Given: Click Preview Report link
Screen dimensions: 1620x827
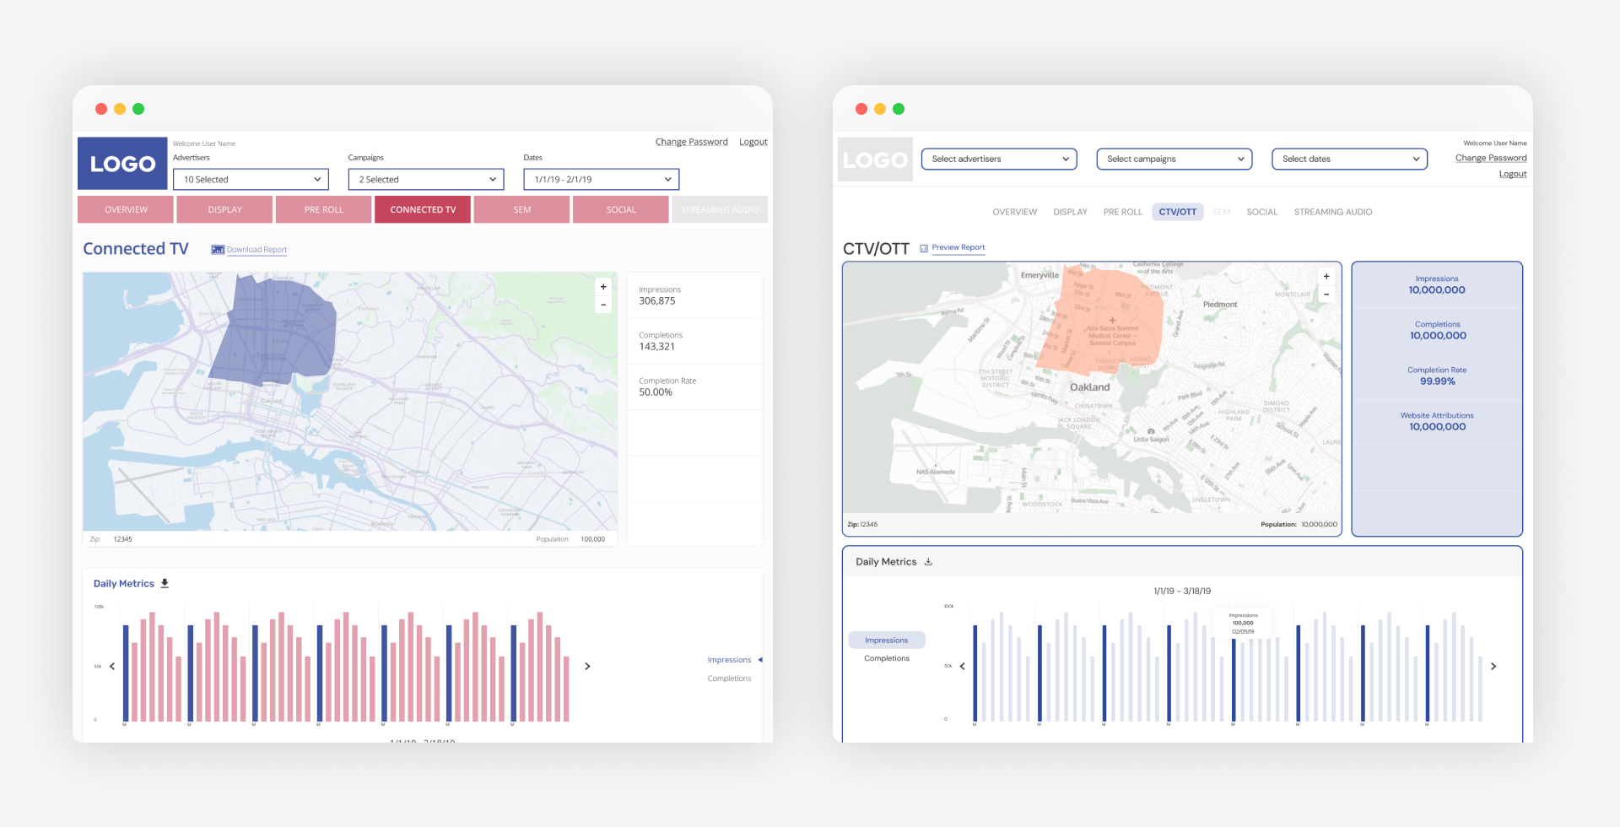Looking at the screenshot, I should (958, 247).
